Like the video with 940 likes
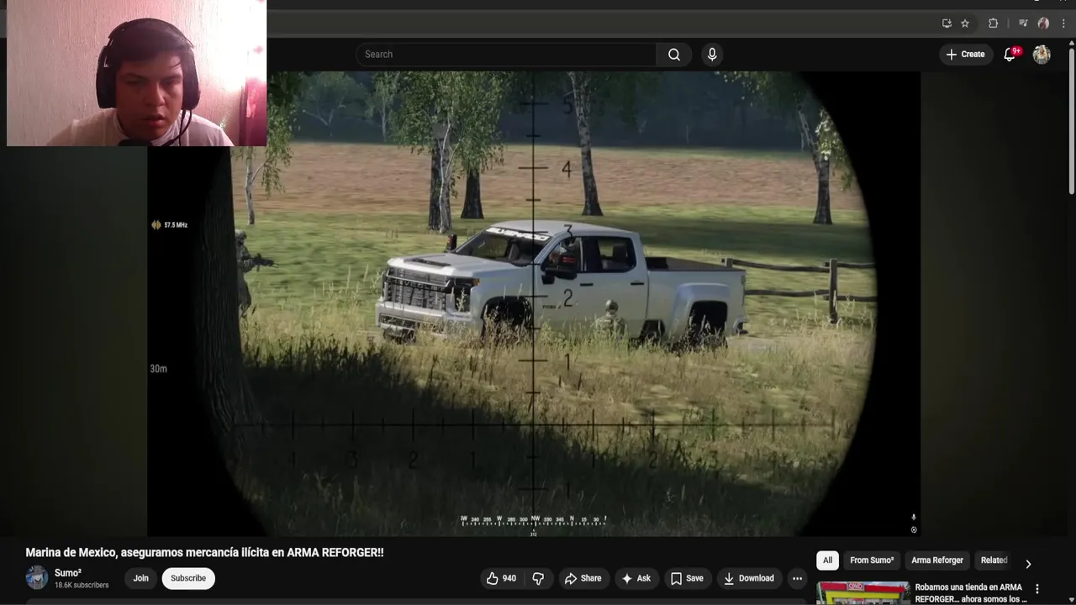The width and height of the screenshot is (1076, 605). [x=501, y=578]
